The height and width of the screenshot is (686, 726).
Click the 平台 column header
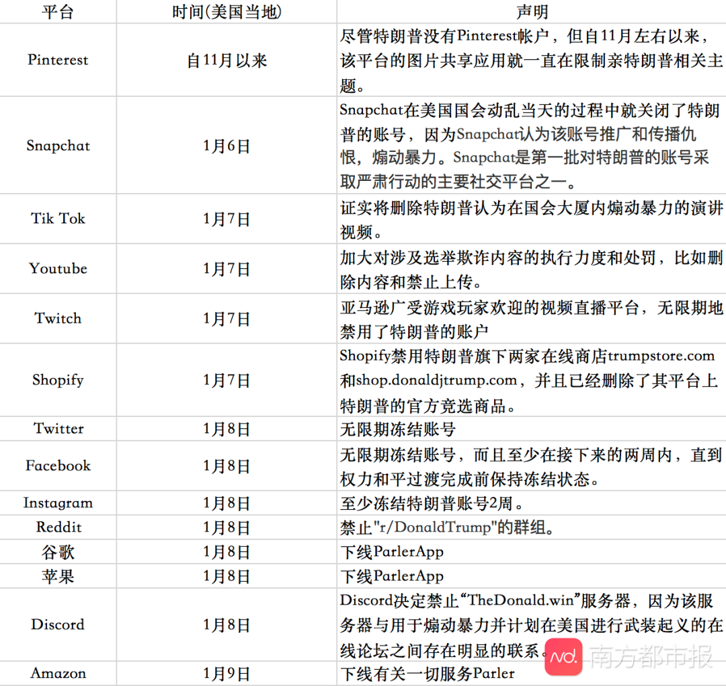coord(58,11)
